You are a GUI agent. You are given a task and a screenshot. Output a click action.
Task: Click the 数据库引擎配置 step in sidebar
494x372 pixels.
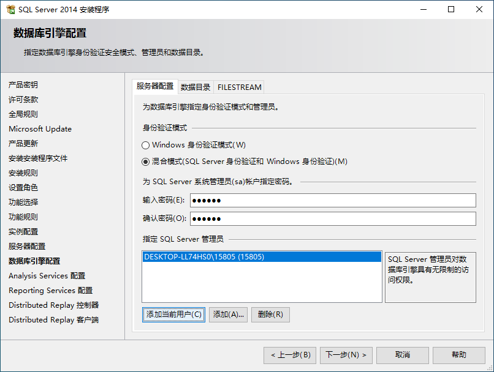pyautogui.click(x=34, y=261)
